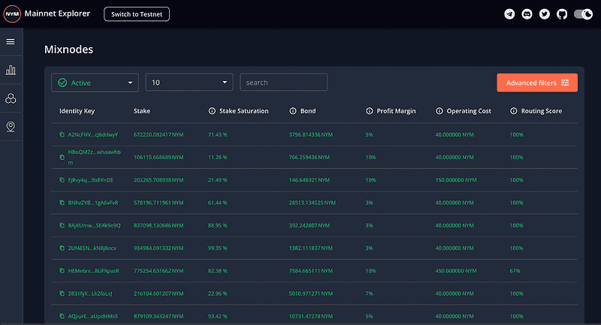Image resolution: width=601 pixels, height=325 pixels.
Task: Open the Discord link icon
Action: point(527,14)
